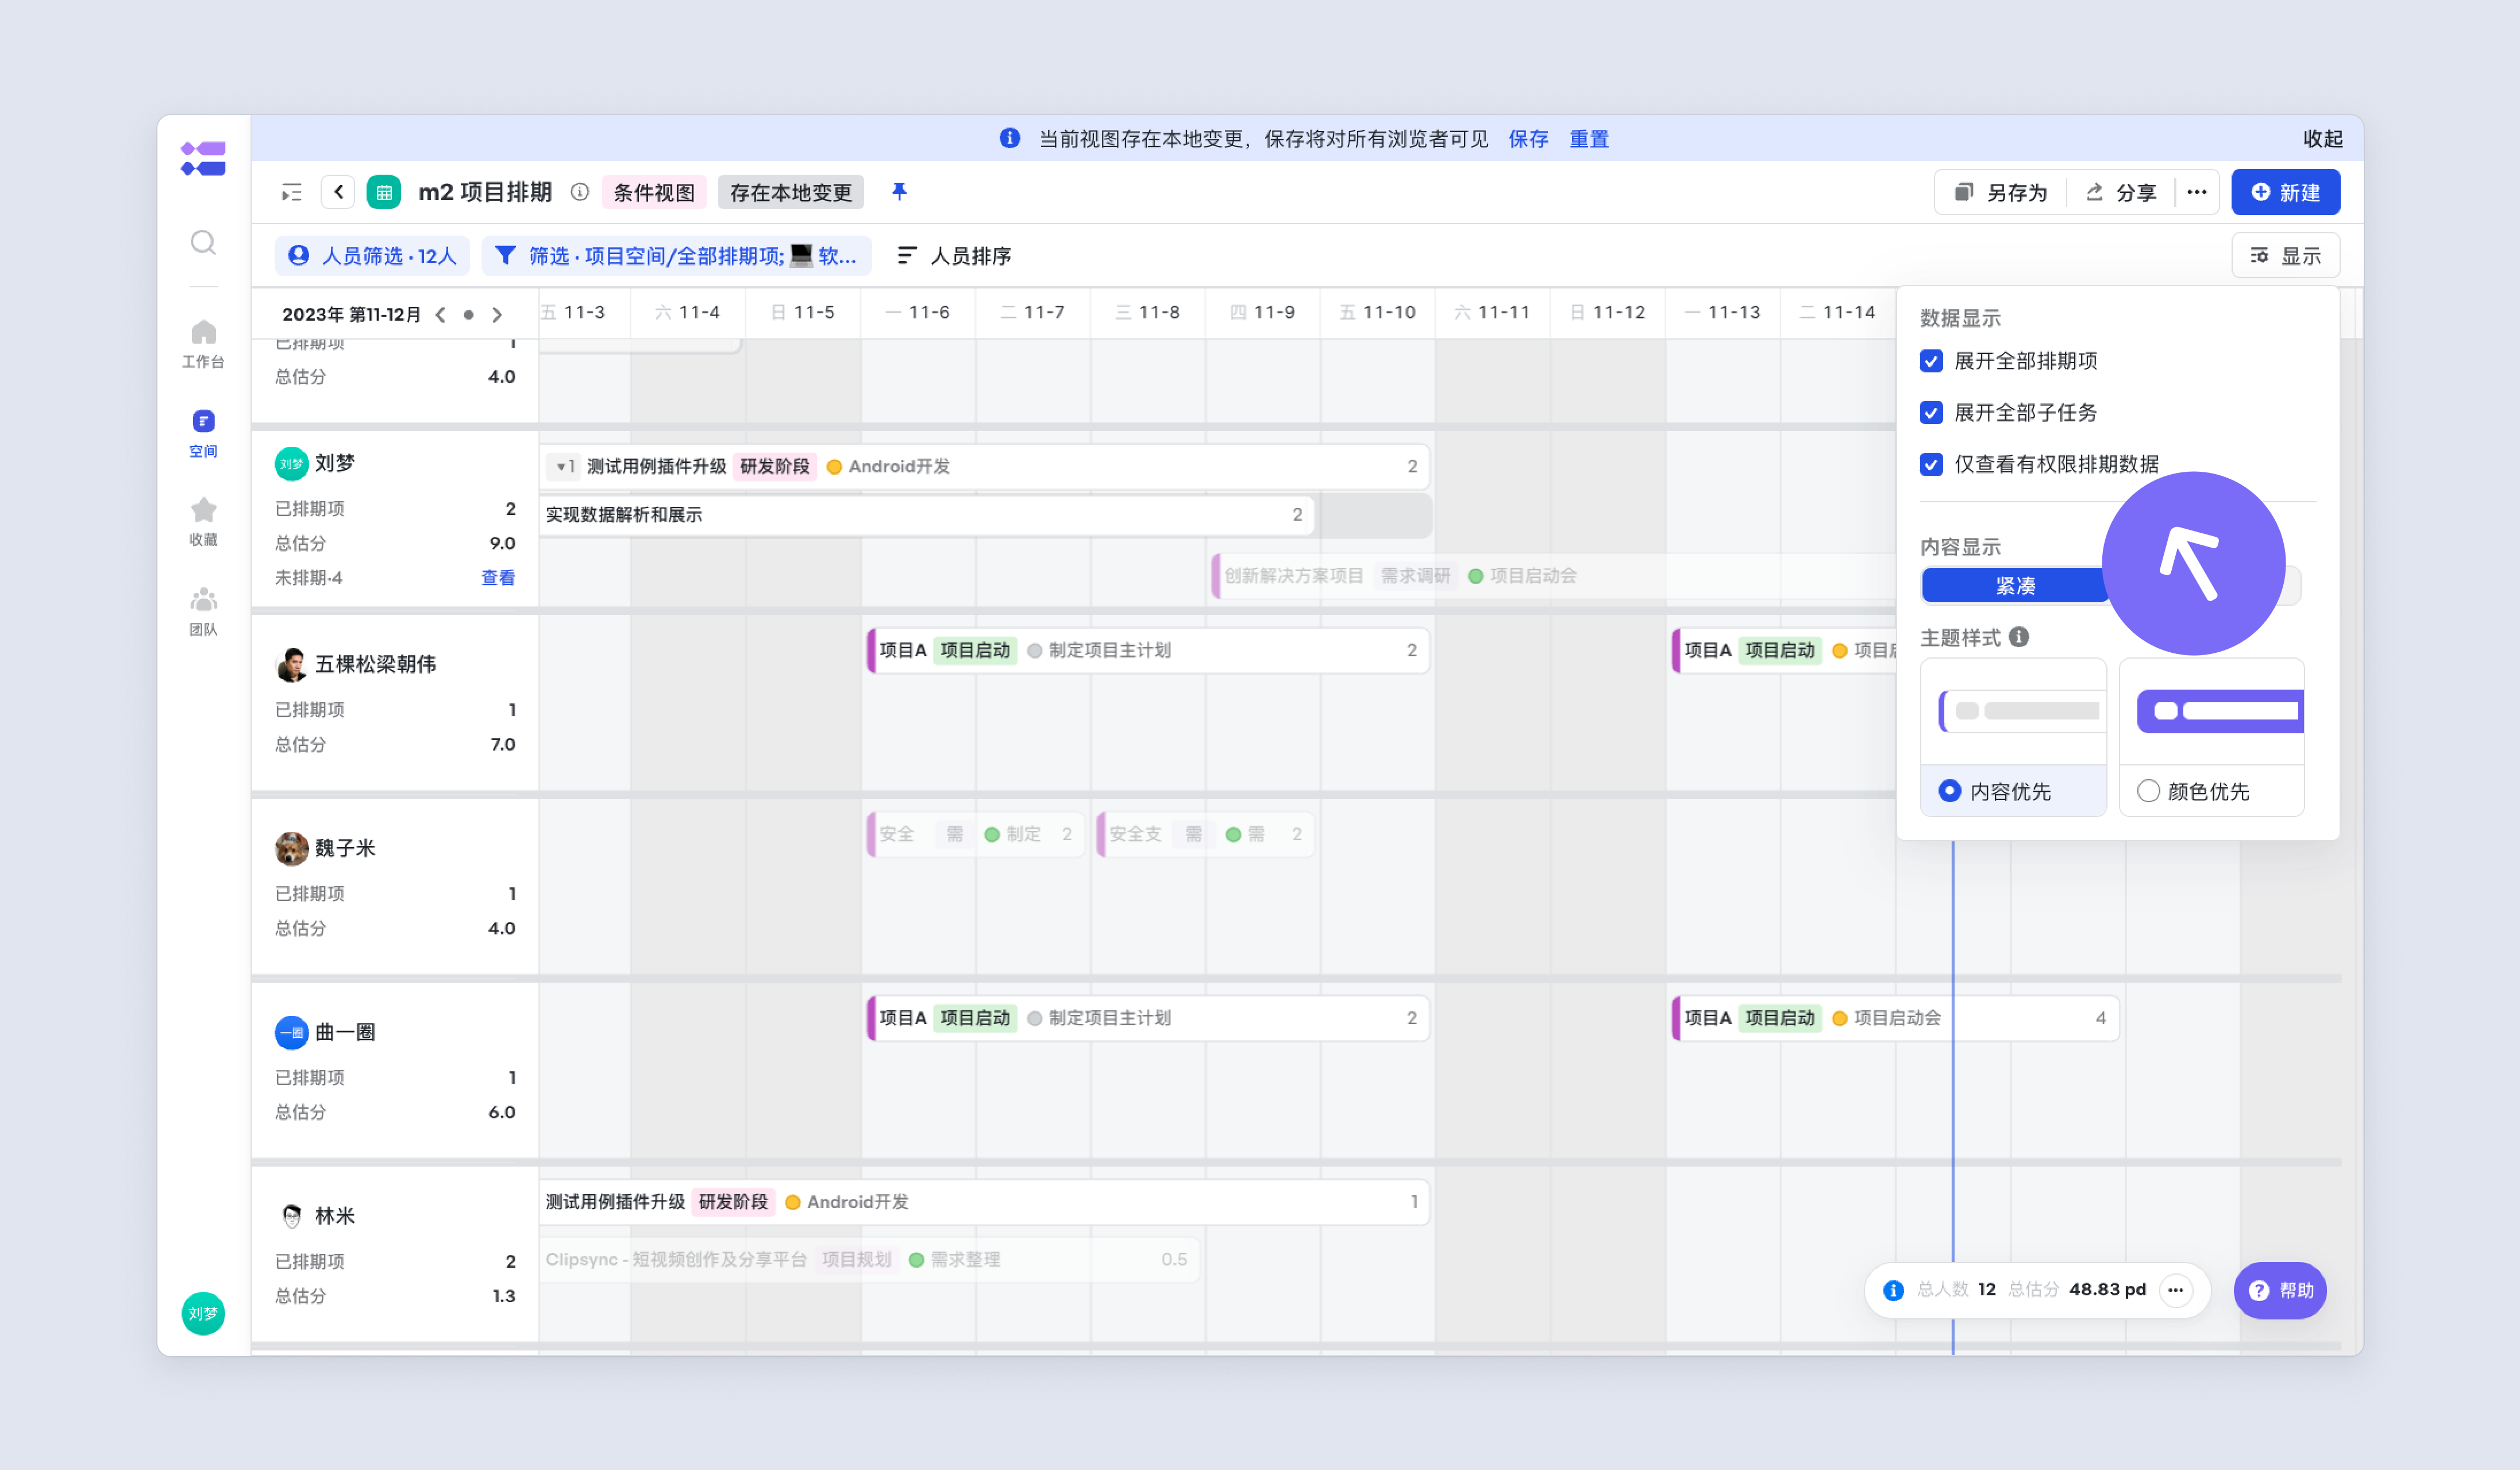Click the yellow dot before 项目启动会 in 曲一圈's row

tap(1839, 1018)
